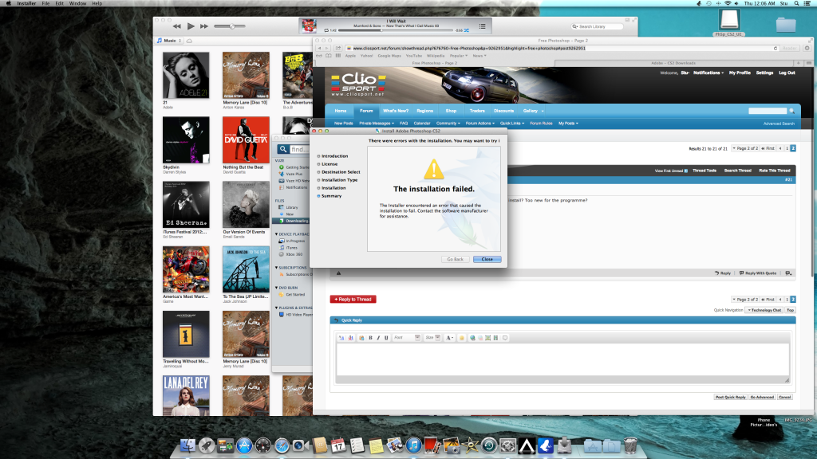817x459 pixels.
Task: Click the text color icon in Quick Reply
Action: click(x=449, y=338)
